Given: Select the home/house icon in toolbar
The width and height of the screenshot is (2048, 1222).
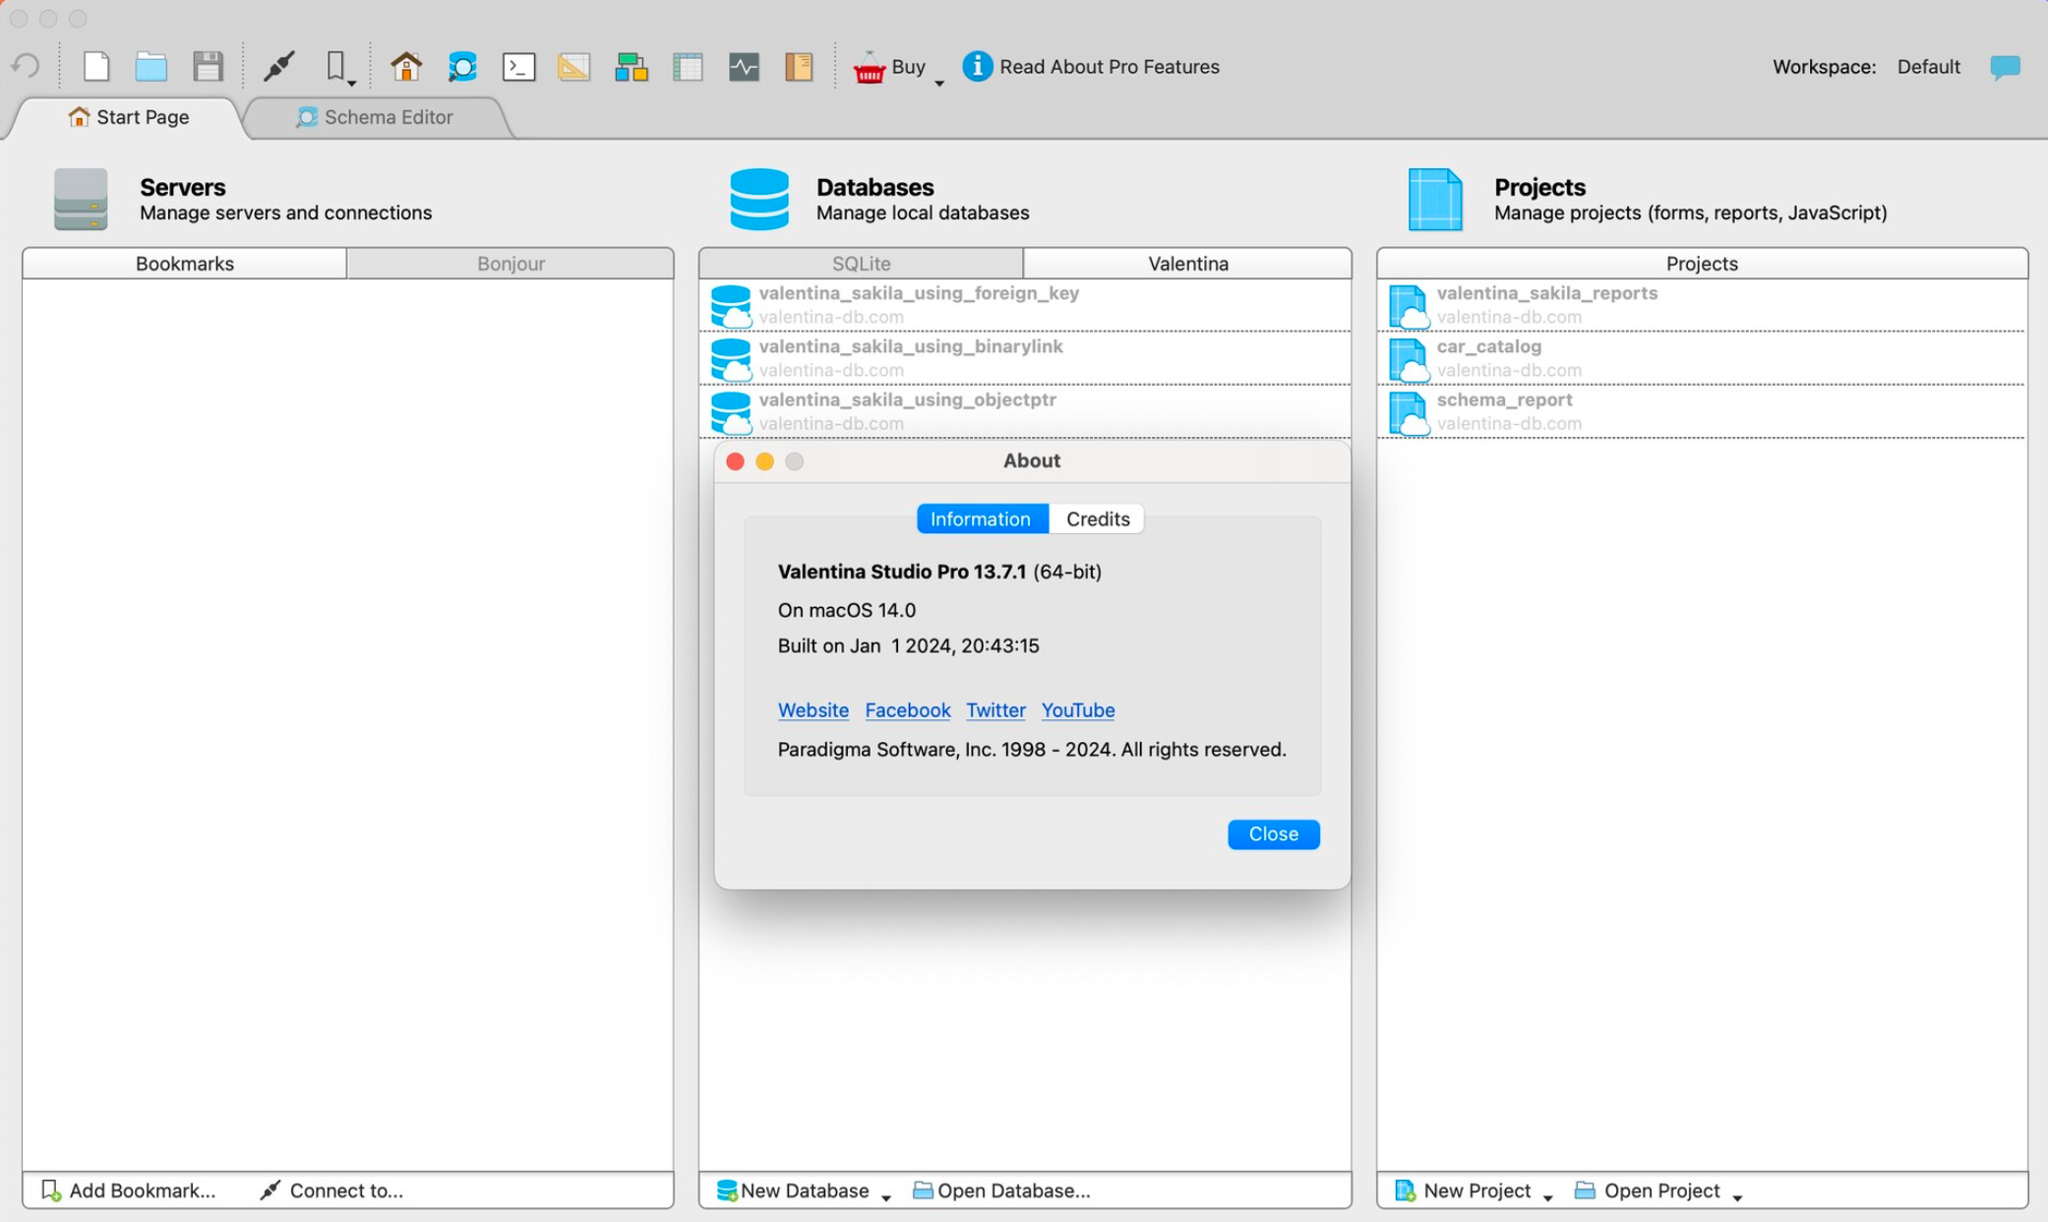Looking at the screenshot, I should coord(406,67).
